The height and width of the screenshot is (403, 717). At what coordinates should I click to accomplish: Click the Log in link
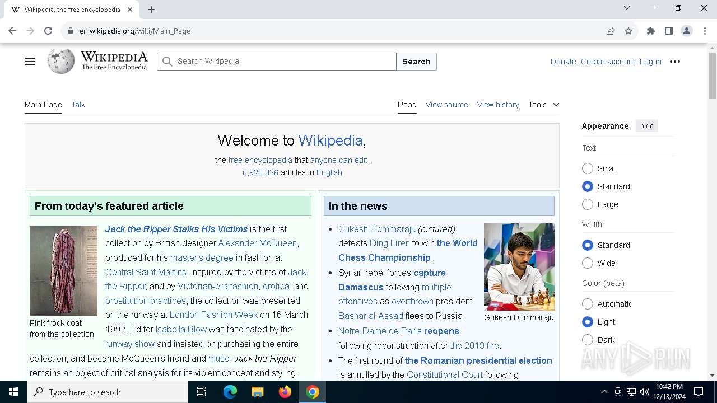(x=650, y=62)
